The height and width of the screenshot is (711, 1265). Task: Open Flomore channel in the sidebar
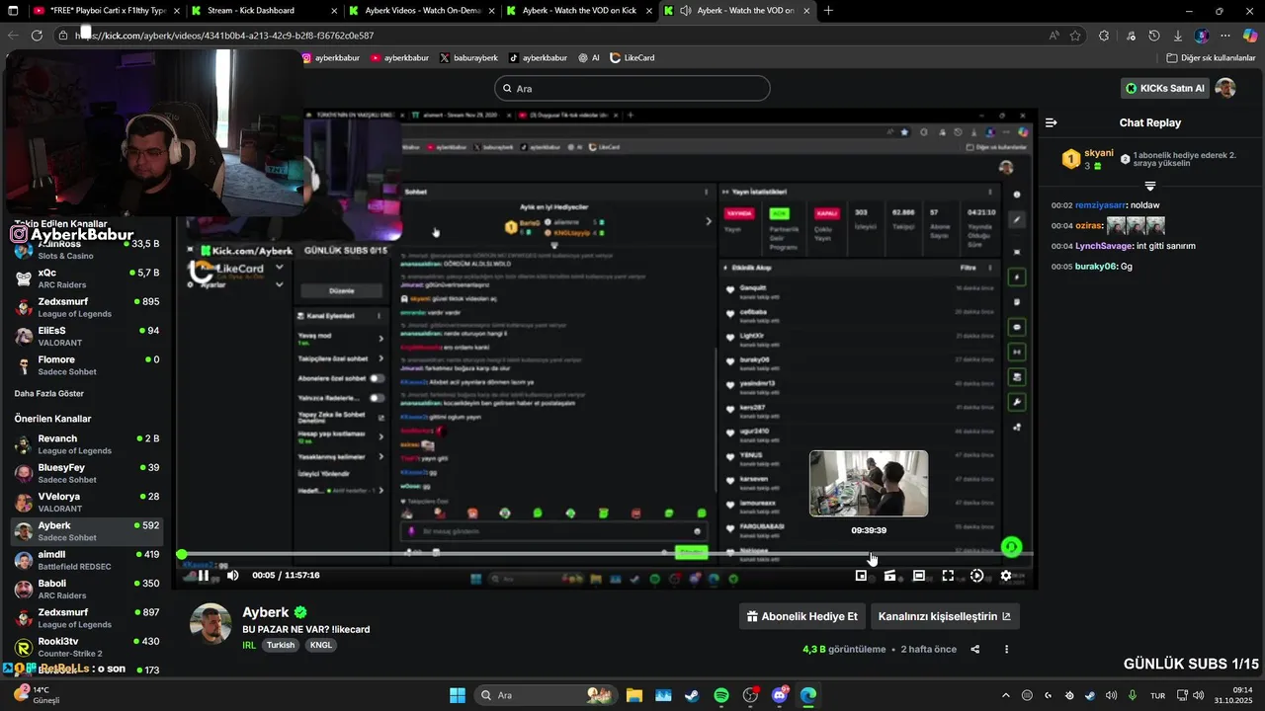[87, 365]
